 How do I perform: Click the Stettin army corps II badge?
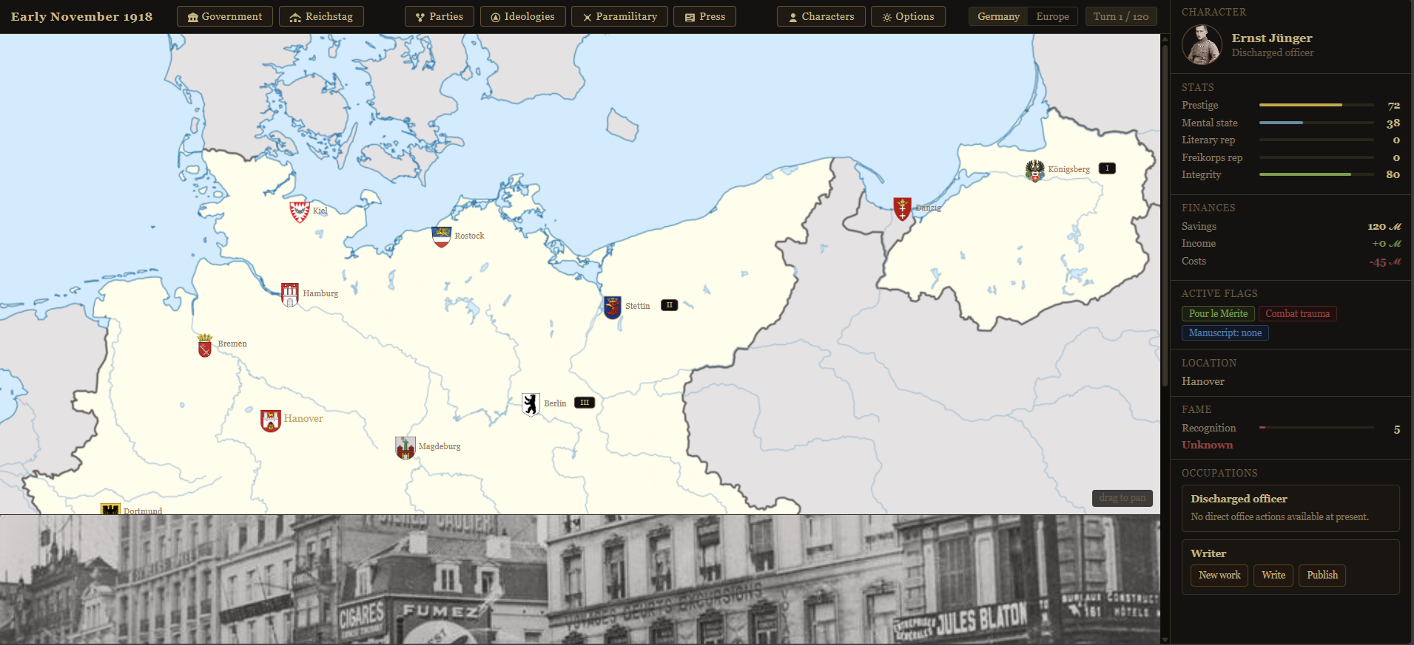click(669, 305)
